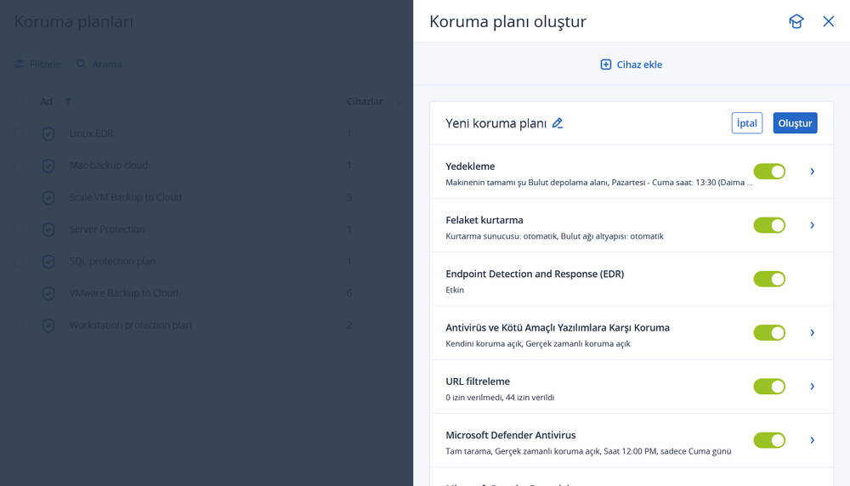Click the Tam tarama Defender description text

point(588,451)
